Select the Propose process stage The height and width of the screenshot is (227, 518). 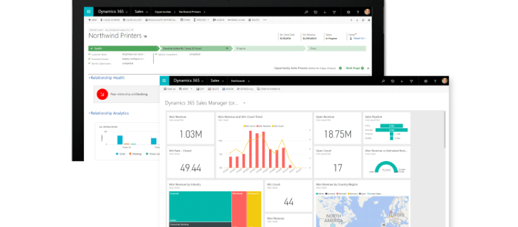point(268,48)
